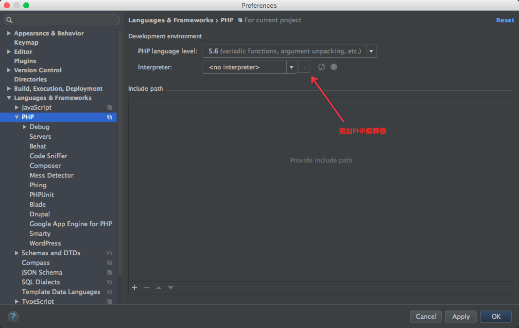Click the Reset link

click(504, 20)
